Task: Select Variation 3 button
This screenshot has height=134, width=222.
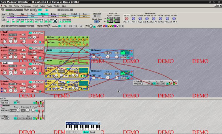Action: (64, 26)
